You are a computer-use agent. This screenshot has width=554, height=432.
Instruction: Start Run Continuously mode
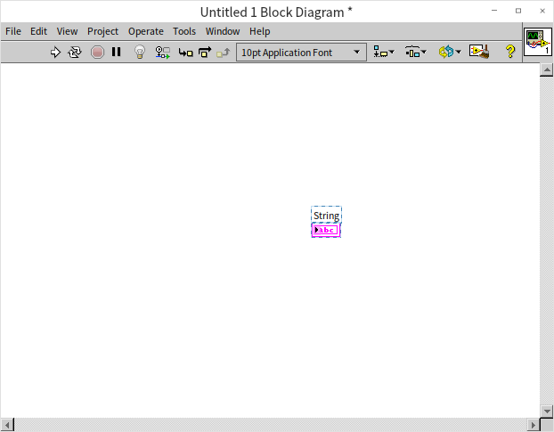click(x=75, y=53)
